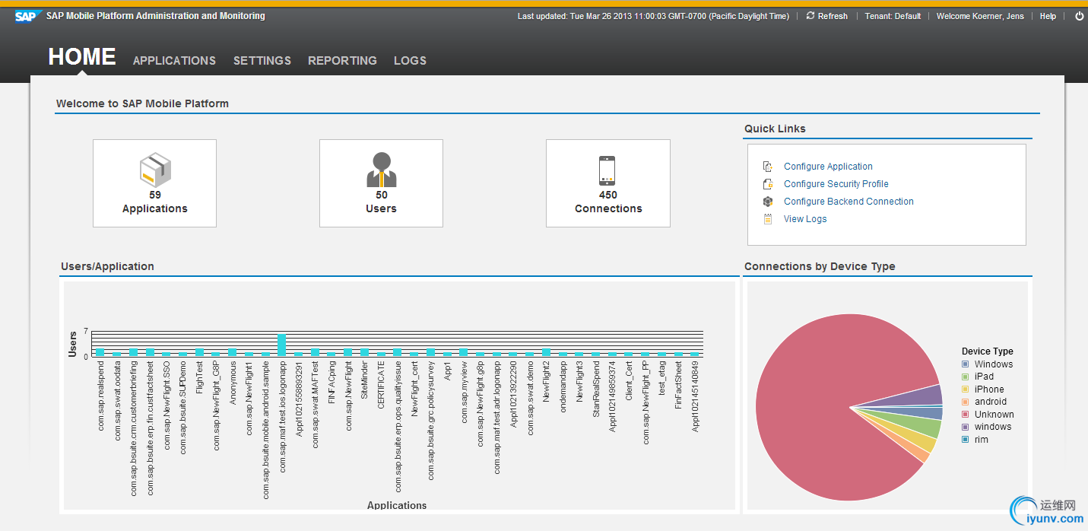This screenshot has width=1088, height=531.
Task: Click the power logout icon
Action: click(x=1079, y=16)
